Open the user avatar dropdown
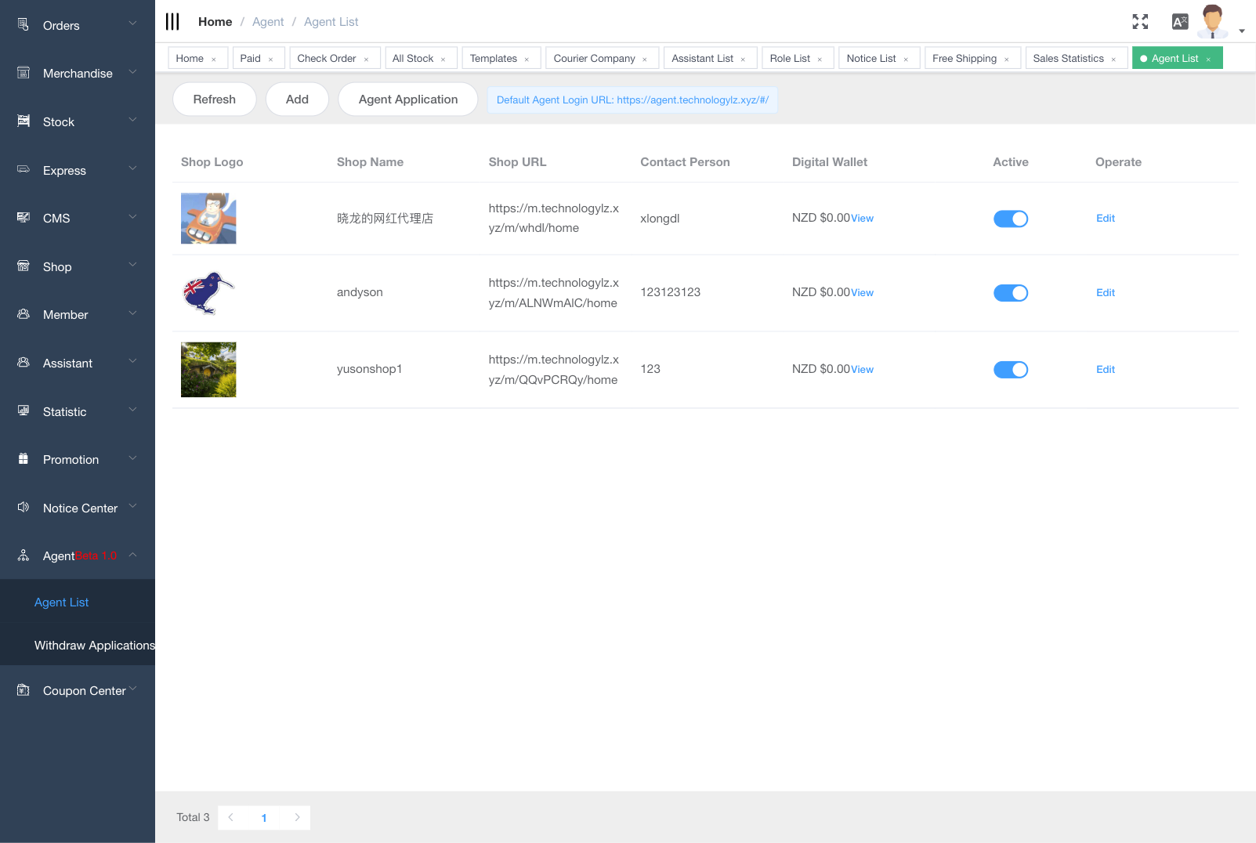Screen dimensions: 1256x843 pos(1212,21)
